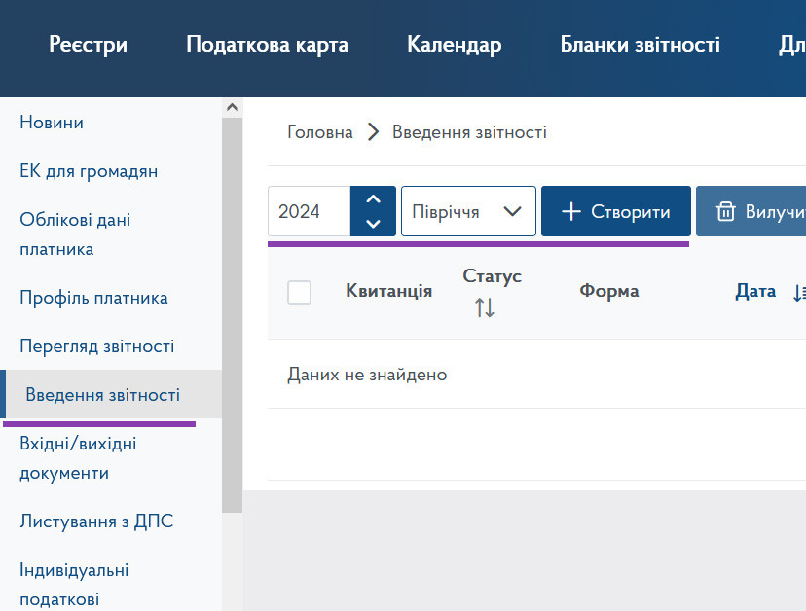Image resolution: width=806 pixels, height=611 pixels.
Task: Open Новини in the sidebar
Action: [52, 123]
